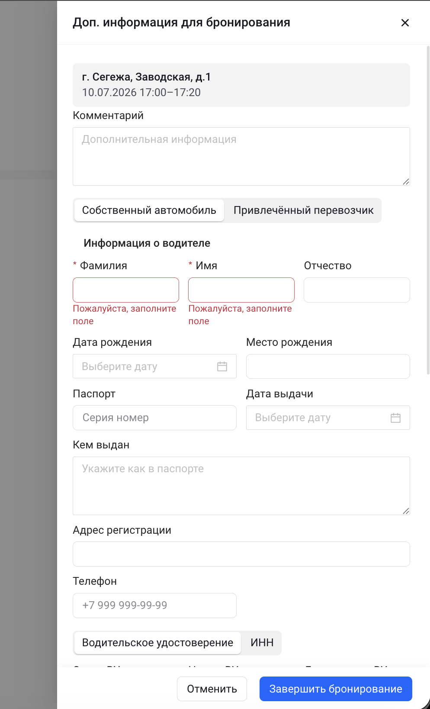Grab the resize handle of Комментарий textarea
This screenshot has width=430, height=709.
coord(406,182)
